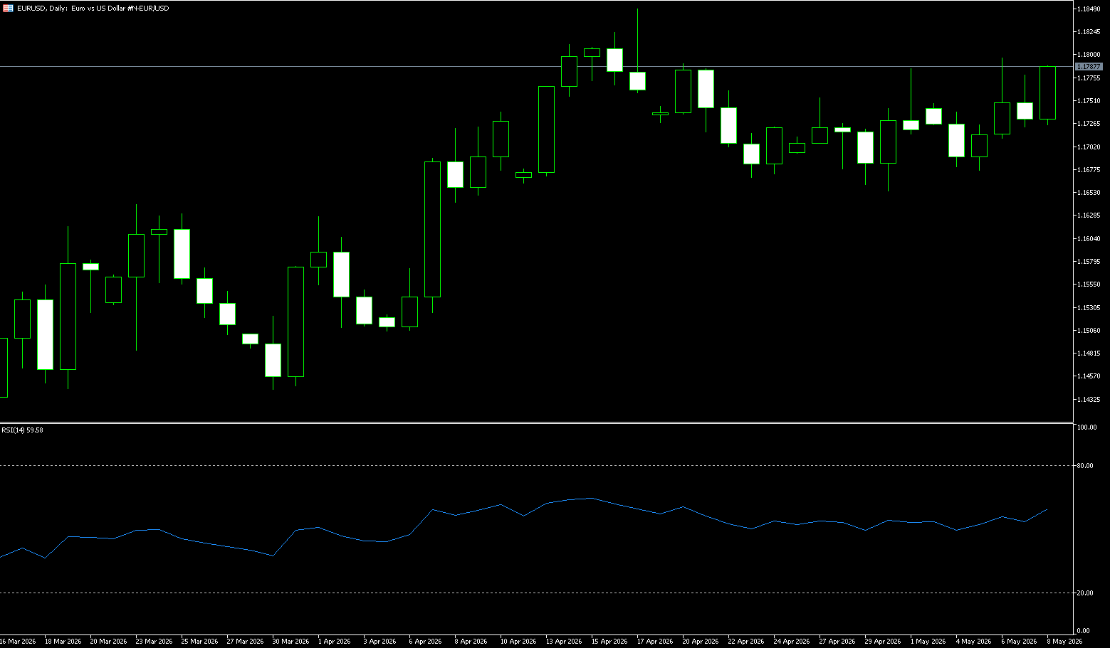
Task: Click the 1.16040 price scale label
Action: [x=1089, y=238]
